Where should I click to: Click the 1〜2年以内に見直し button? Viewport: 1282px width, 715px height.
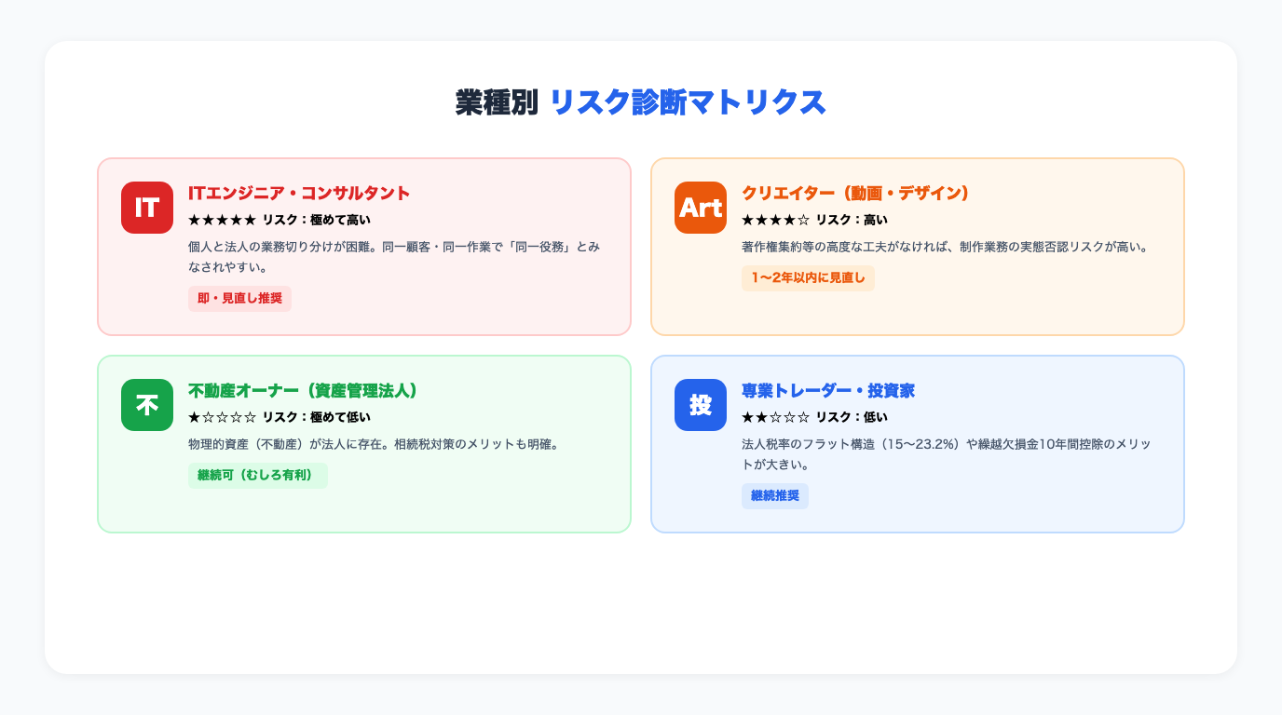(808, 278)
